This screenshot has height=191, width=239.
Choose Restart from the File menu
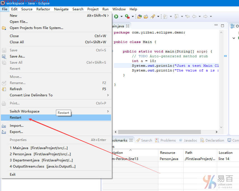(56, 118)
